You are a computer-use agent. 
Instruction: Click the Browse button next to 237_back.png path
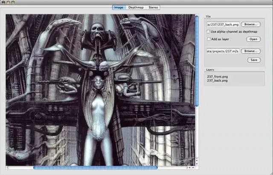(251, 24)
